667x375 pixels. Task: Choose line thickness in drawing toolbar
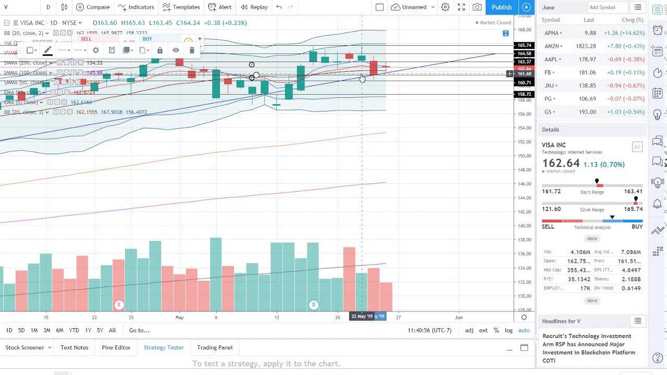pos(64,51)
